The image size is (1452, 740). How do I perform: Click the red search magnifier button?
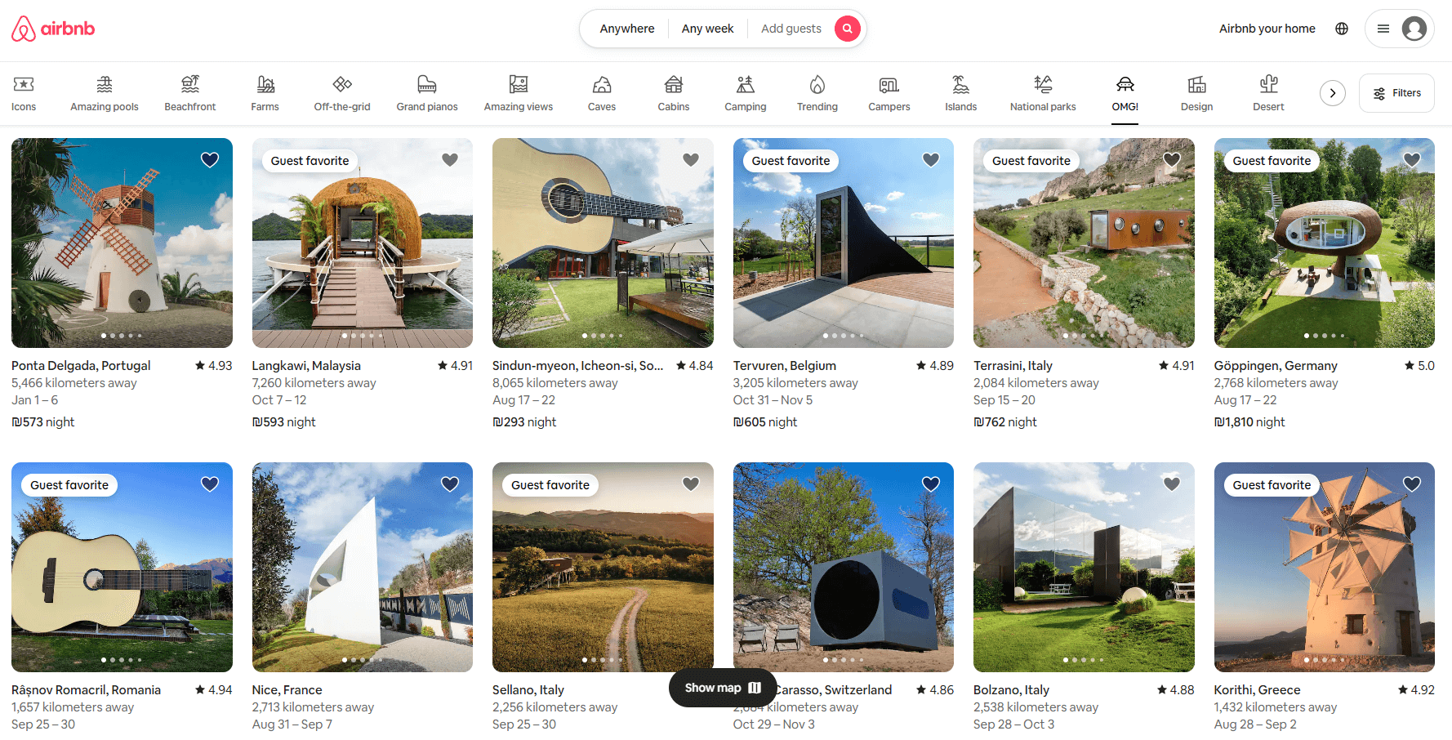tap(847, 28)
